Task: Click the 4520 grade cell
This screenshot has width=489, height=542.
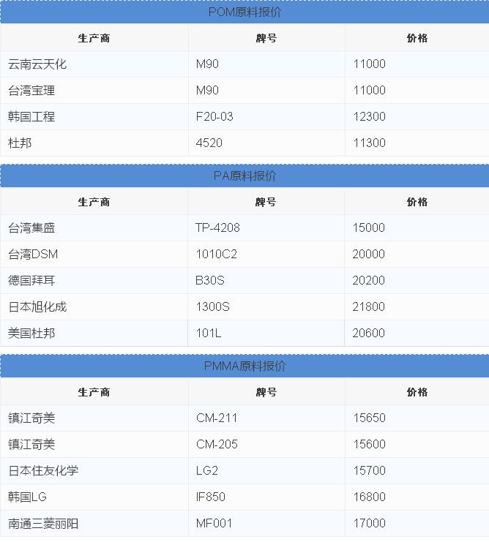Action: pyautogui.click(x=266, y=143)
